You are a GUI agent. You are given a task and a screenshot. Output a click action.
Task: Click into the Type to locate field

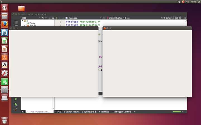39,112
